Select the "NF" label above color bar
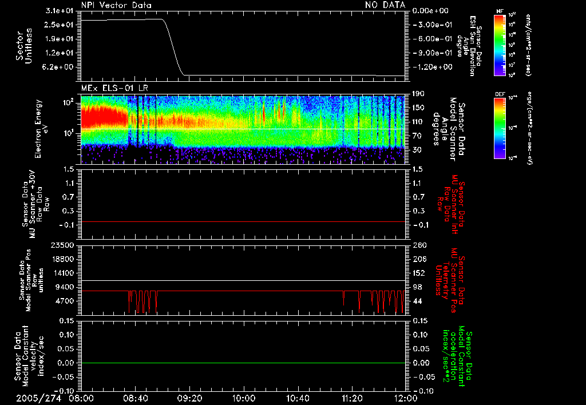The width and height of the screenshot is (586, 405). coord(500,11)
